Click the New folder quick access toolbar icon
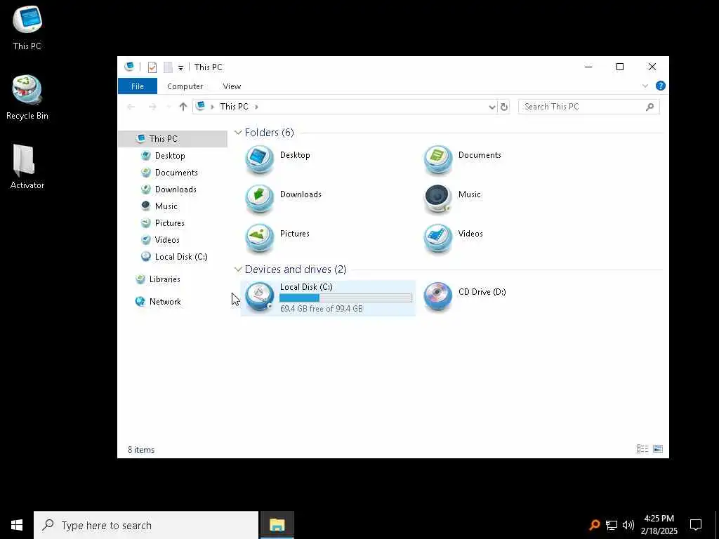Viewport: 719px width, 539px height. (169, 67)
